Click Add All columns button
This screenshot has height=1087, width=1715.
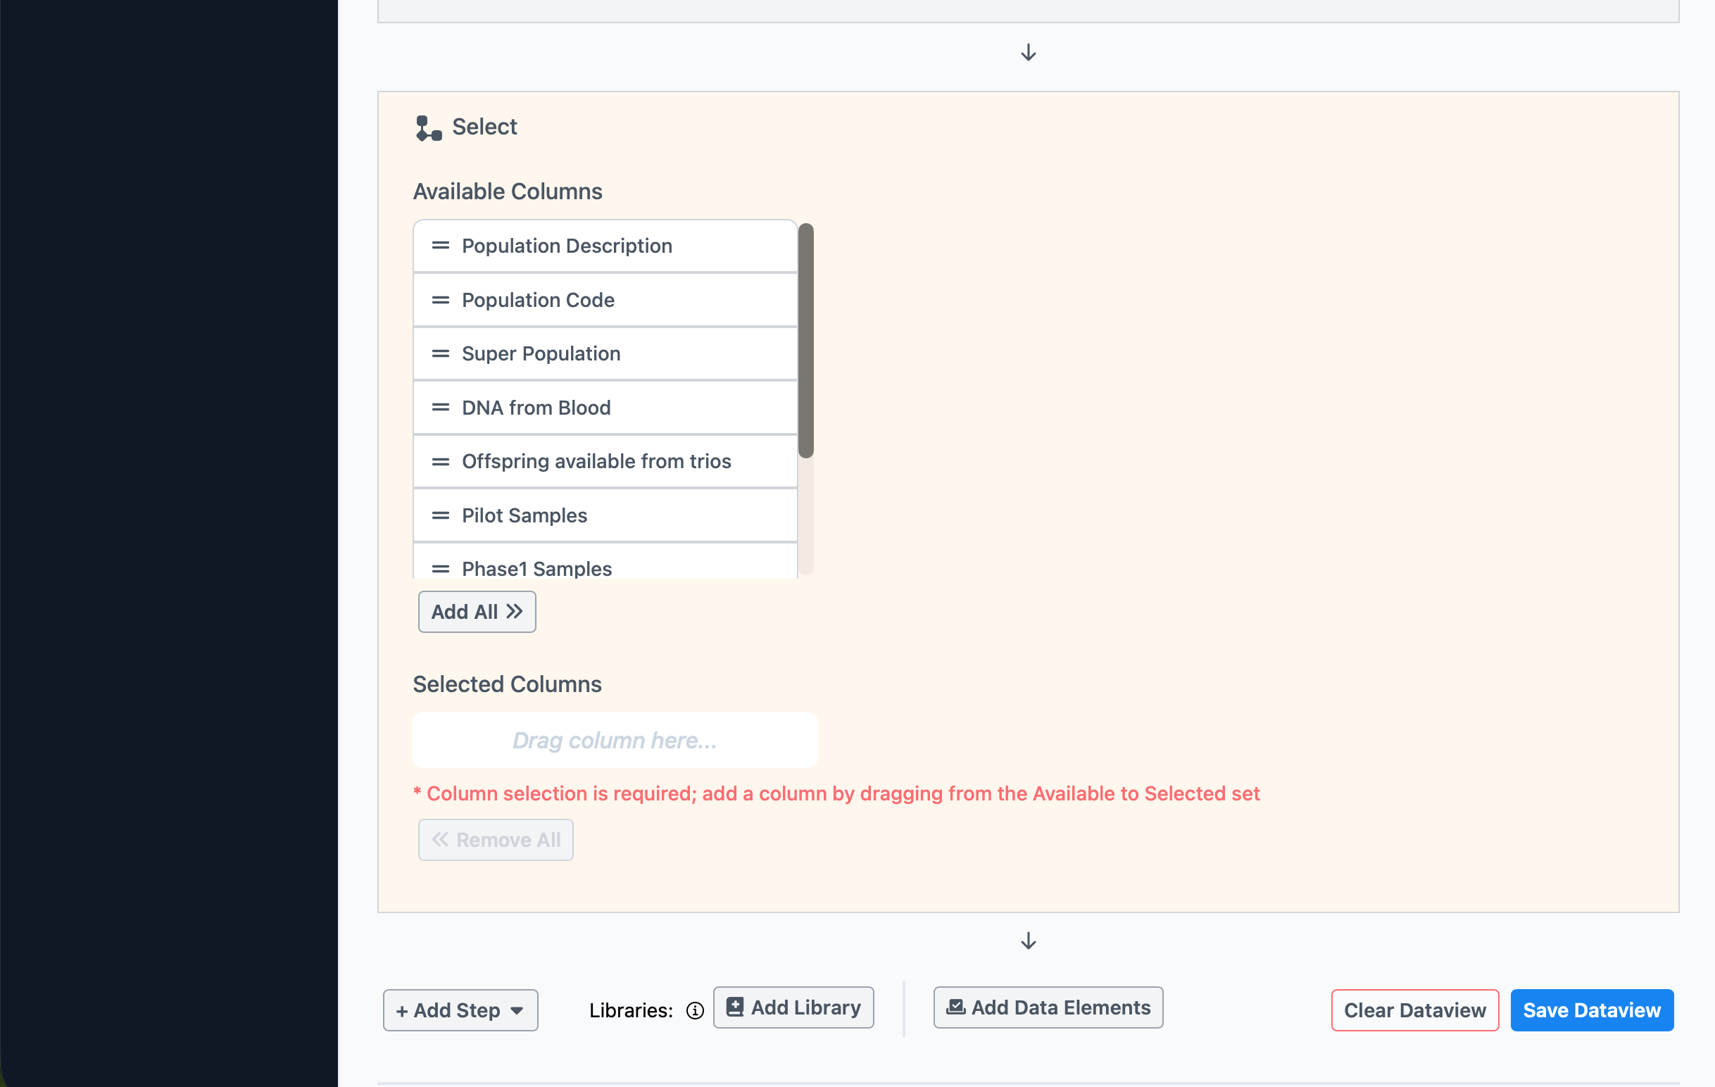(x=477, y=612)
